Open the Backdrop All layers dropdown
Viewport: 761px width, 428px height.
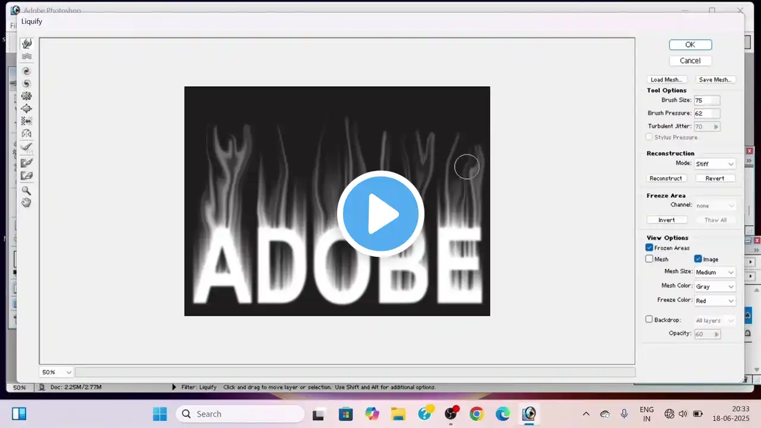715,320
